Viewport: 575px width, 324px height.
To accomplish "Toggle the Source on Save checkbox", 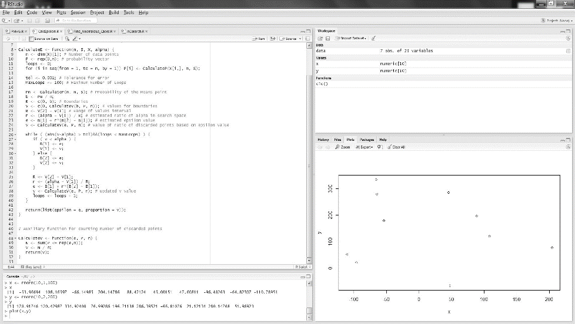I will 32,38.
